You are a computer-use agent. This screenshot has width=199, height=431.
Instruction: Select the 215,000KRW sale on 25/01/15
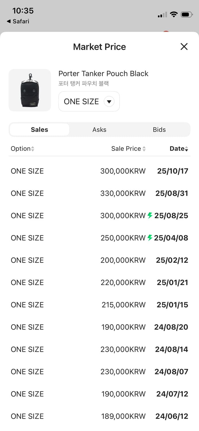click(x=99, y=305)
